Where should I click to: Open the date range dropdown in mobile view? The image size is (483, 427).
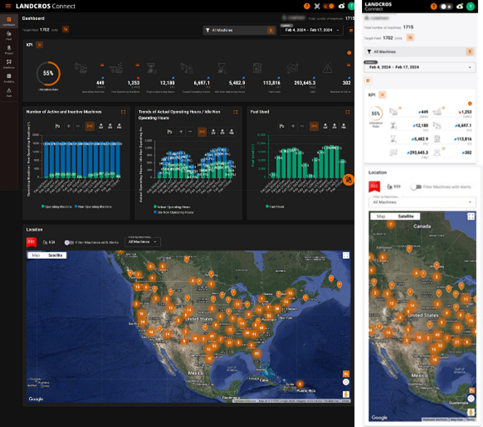420,67
